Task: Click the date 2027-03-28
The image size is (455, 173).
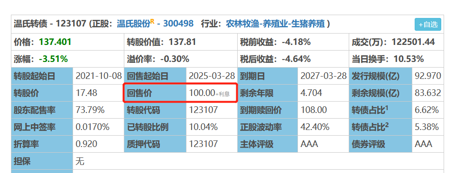Action: click(324, 76)
